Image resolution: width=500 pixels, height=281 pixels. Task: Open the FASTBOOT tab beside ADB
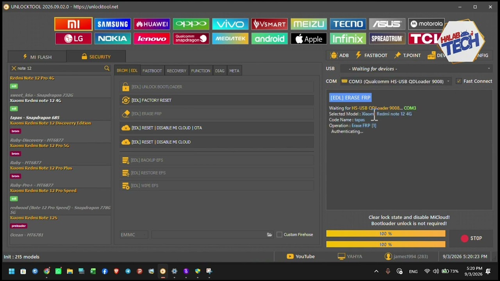[371, 55]
